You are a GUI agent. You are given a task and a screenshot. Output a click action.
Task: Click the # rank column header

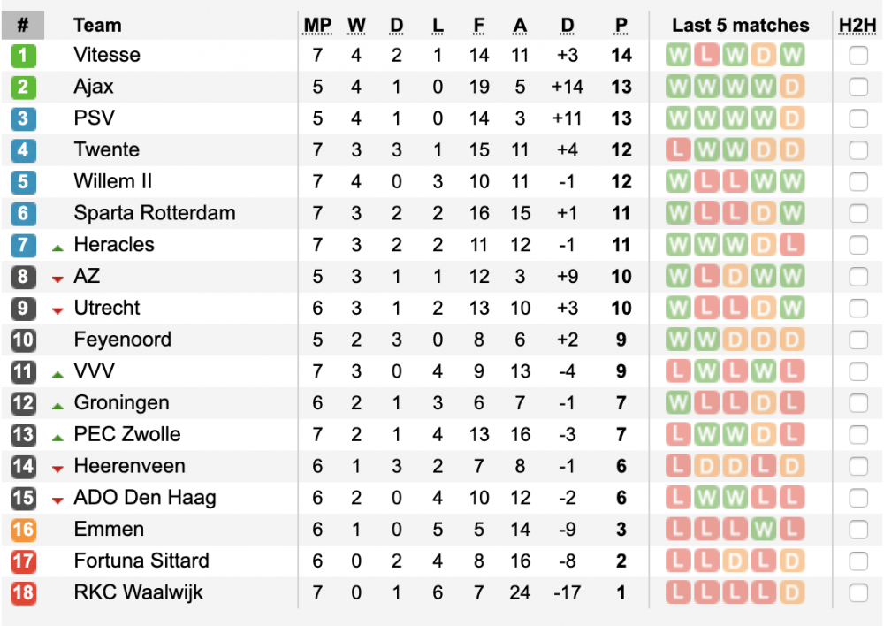pyautogui.click(x=24, y=25)
